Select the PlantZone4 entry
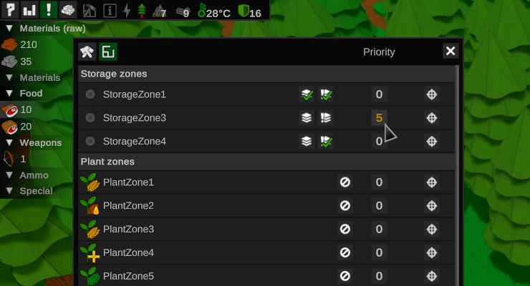The image size is (530, 286). click(x=129, y=252)
